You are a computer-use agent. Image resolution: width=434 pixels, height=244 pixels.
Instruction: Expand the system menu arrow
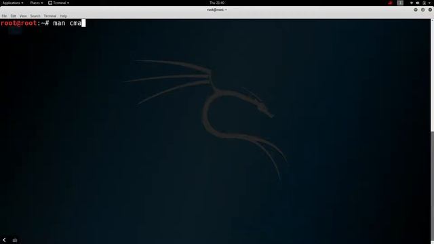coord(430,3)
